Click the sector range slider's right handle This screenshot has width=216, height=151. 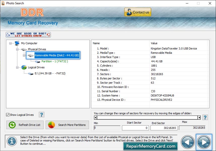(199, 118)
